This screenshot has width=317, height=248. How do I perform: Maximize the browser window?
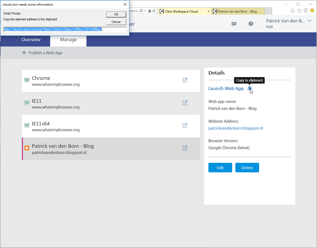[x=298, y=4]
